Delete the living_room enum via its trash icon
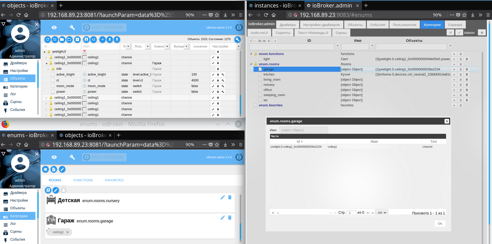Image resolution: width=492 pixels, height=244 pixels. 461,80
